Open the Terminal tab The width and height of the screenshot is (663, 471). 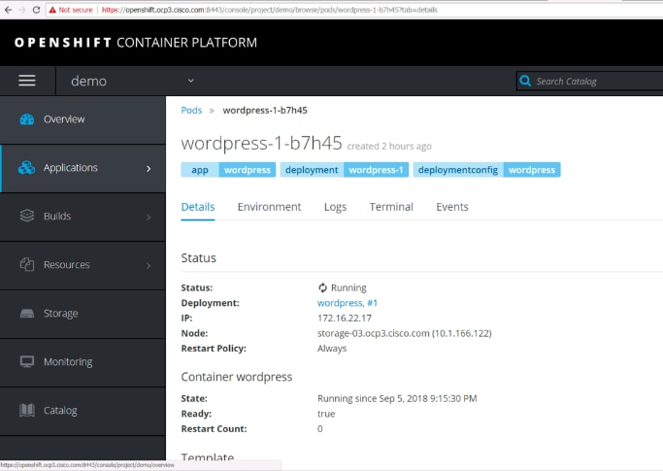[x=391, y=207]
